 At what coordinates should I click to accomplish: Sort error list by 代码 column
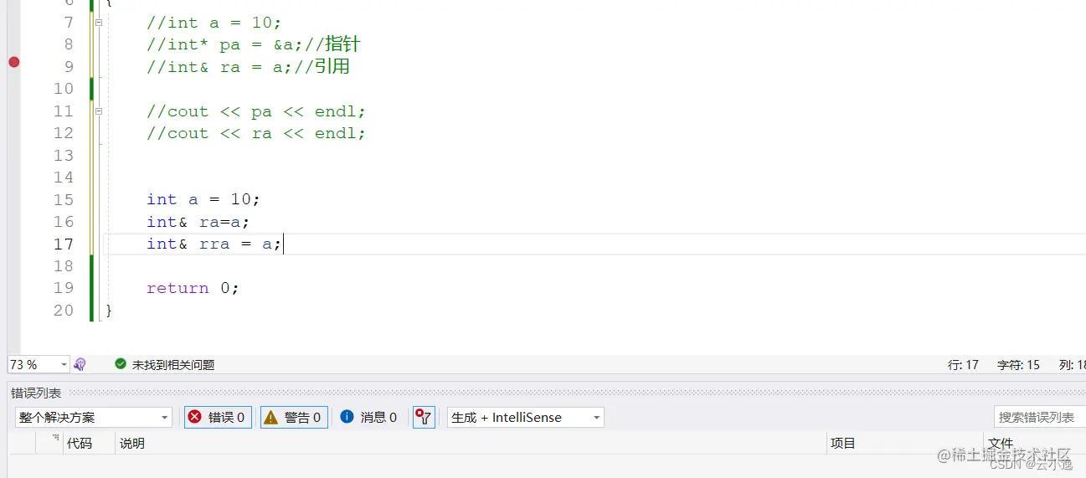(x=80, y=444)
